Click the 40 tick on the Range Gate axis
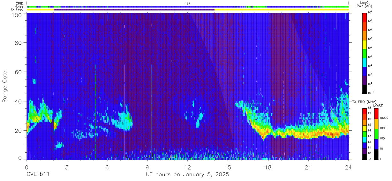The height and width of the screenshot is (181, 392). (x=19, y=101)
